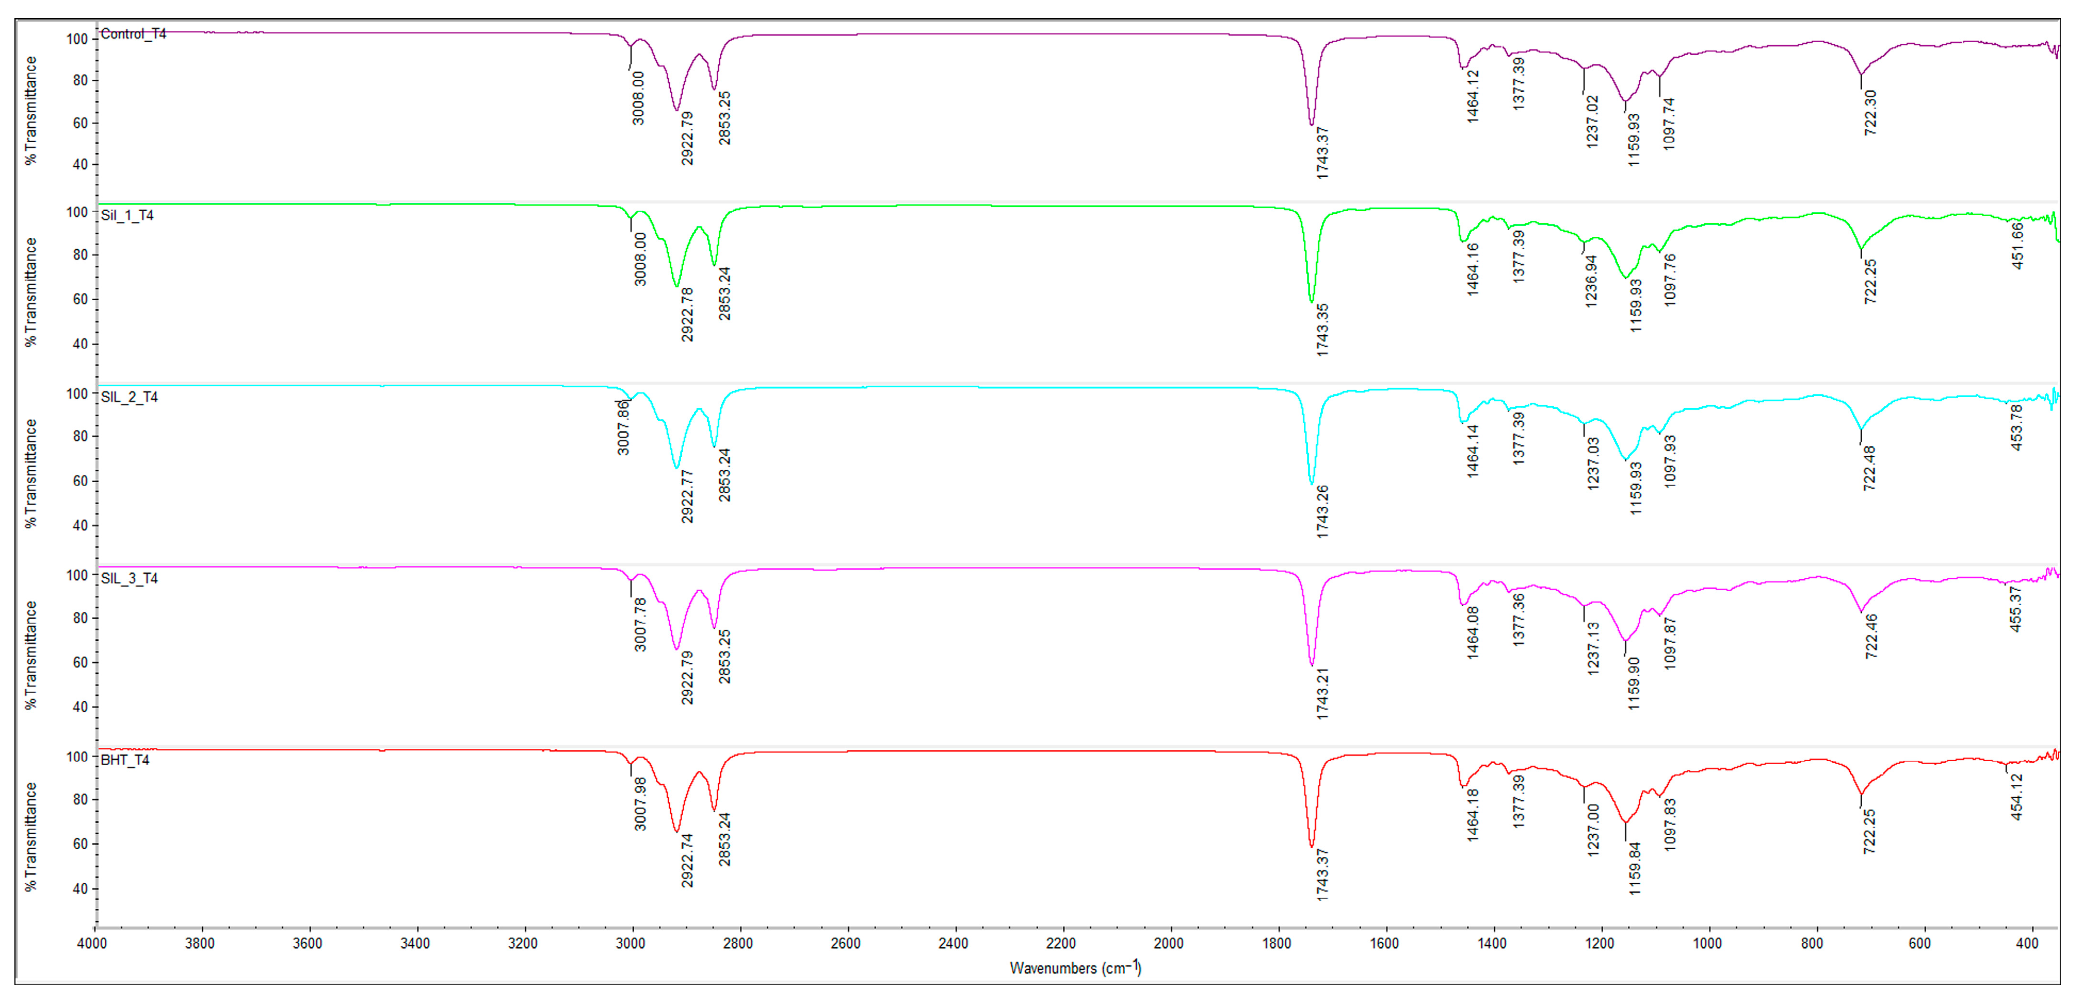Click the 455.37 peak label in SIL_3_T4
Viewport: 2077px width, 1000px height.
click(x=2015, y=609)
